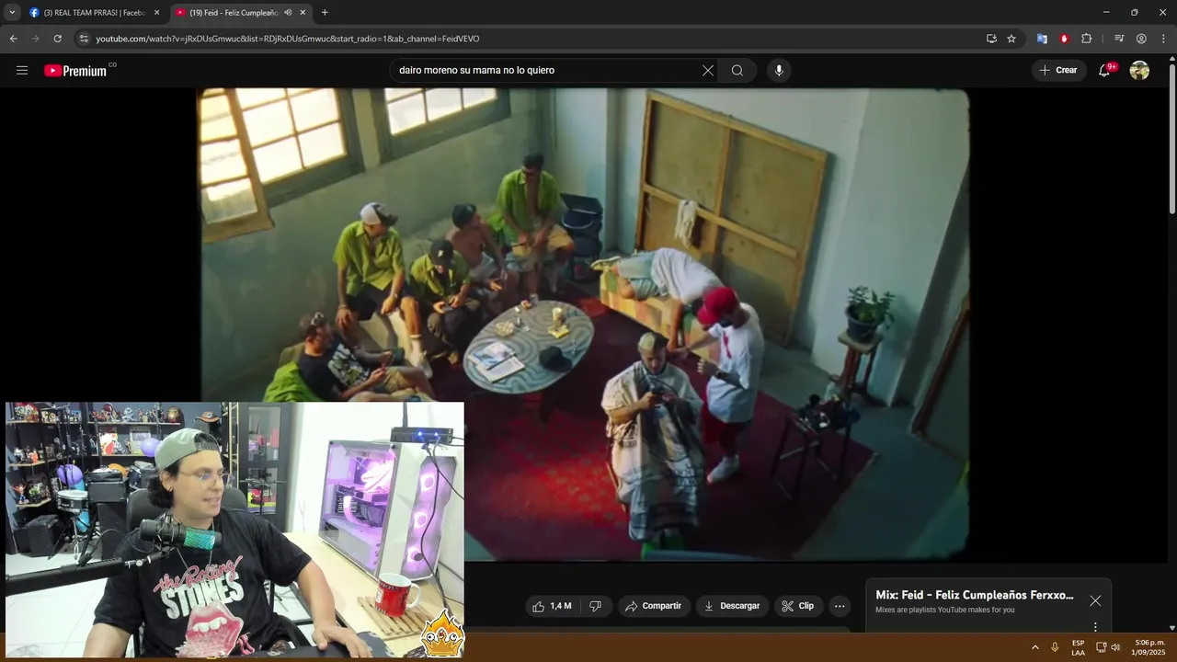Open Chrome profile menu
The width and height of the screenshot is (1177, 662).
(x=1141, y=39)
